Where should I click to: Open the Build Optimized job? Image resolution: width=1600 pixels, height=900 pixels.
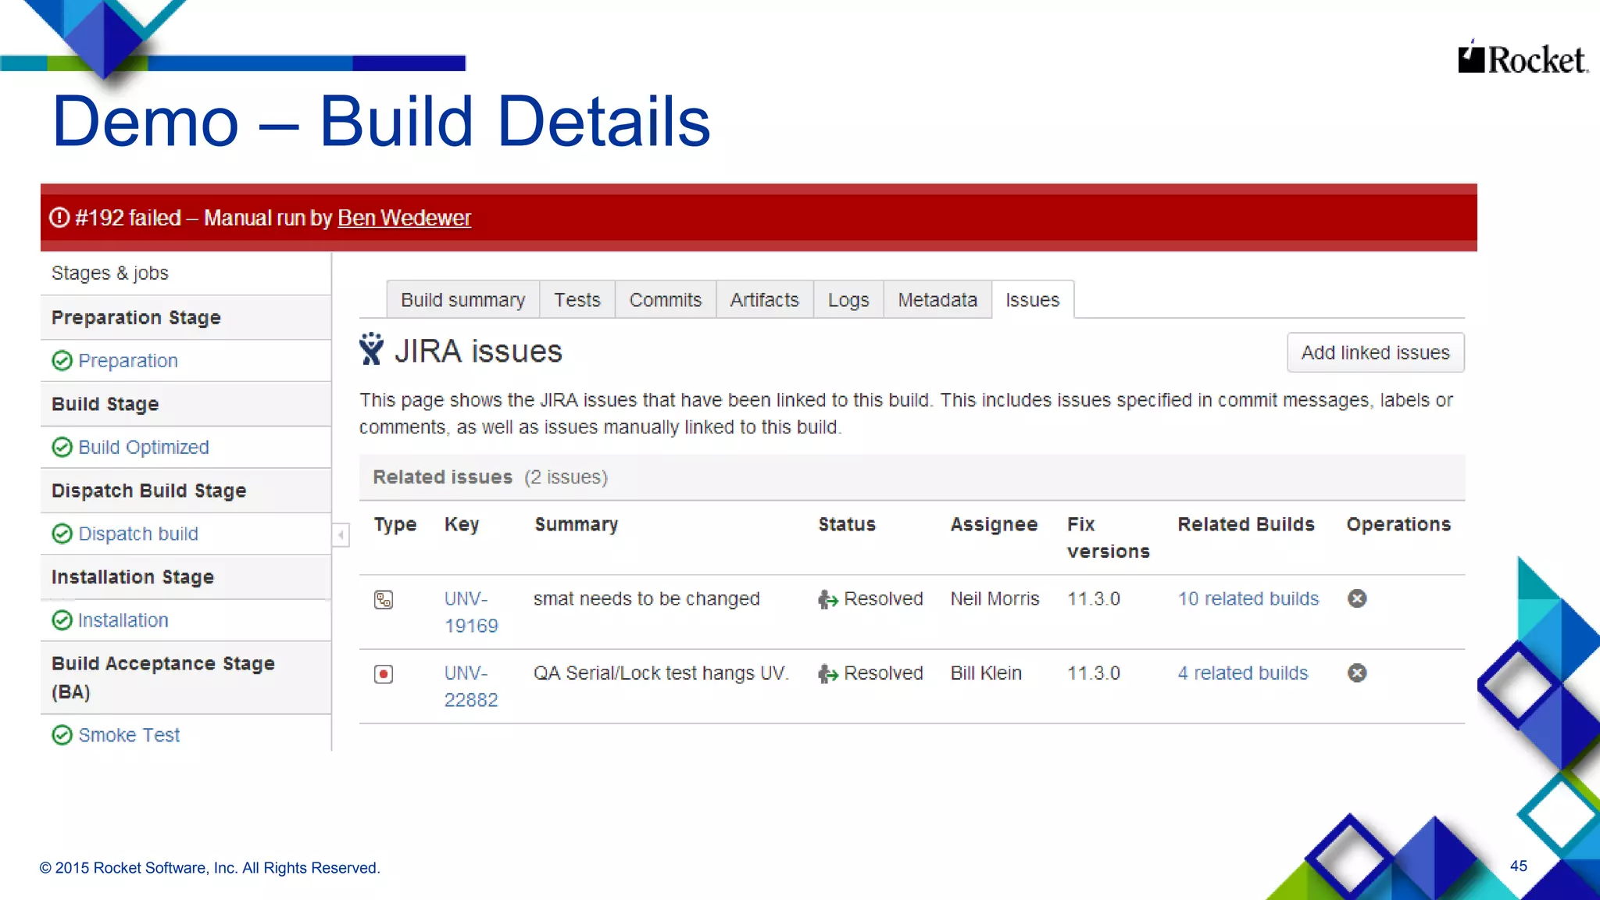[144, 448]
